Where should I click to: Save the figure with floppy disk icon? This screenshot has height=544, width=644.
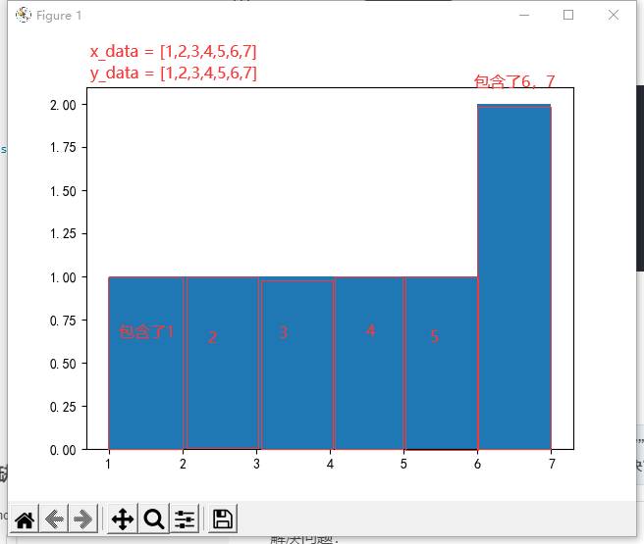tap(223, 519)
